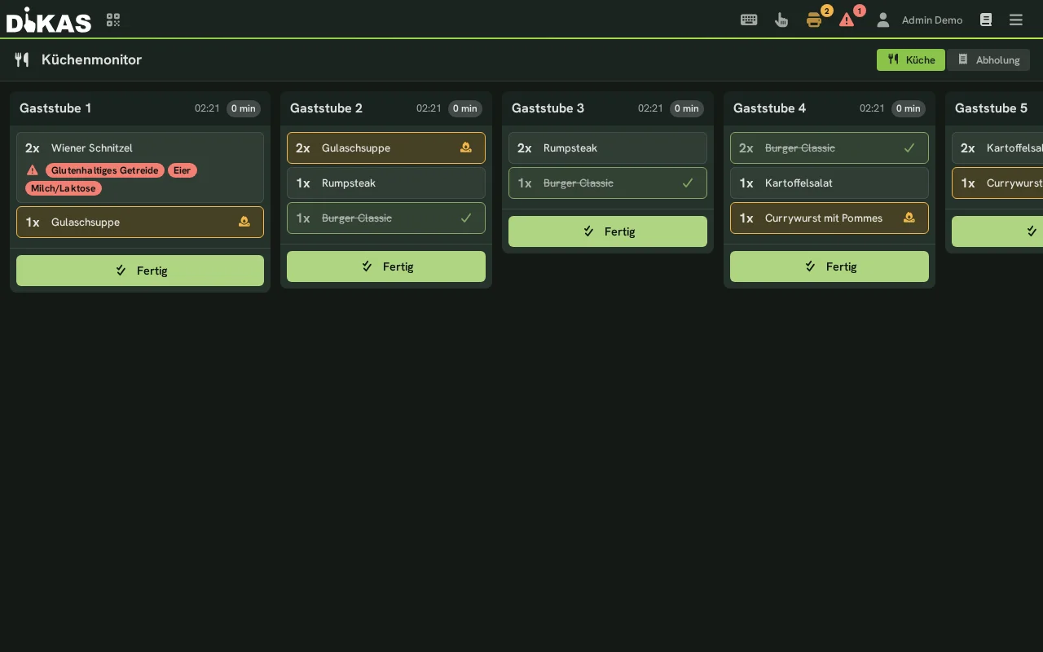Open the orders icon with badge 2
Viewport: 1043px width, 652px height.
[x=814, y=20]
